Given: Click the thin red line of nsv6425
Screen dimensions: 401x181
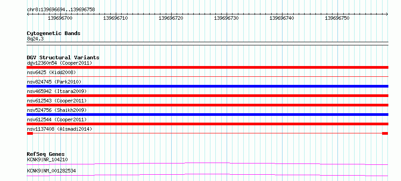Looking at the screenshot, I should [x=207, y=76].
